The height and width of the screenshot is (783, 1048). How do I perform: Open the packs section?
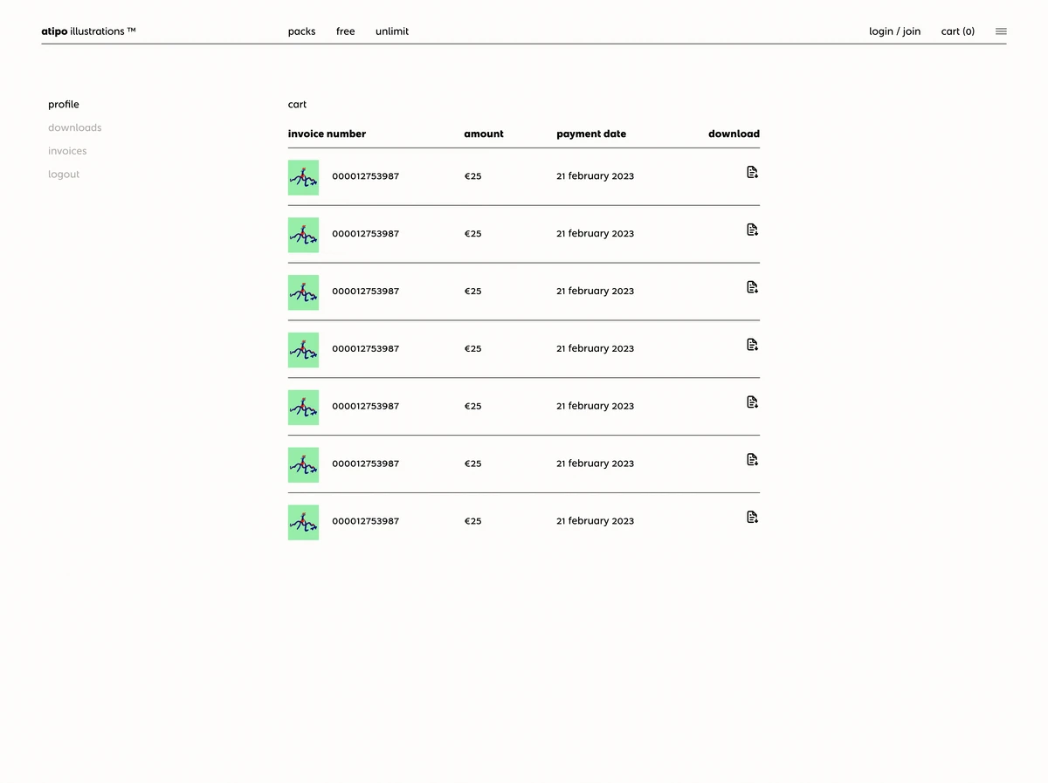pos(301,31)
